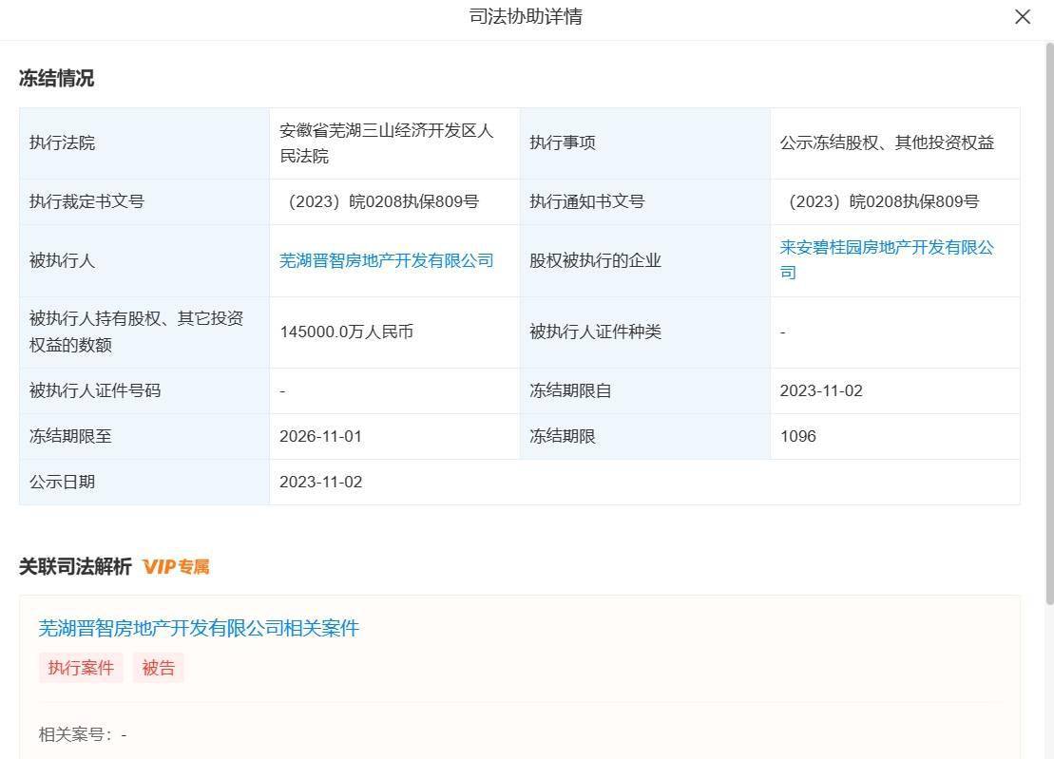The image size is (1054, 759).
Task: Click the 公示日期 date value
Action: coord(320,482)
